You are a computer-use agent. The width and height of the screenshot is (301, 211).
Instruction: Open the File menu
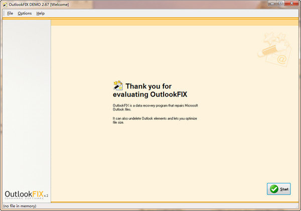(10, 13)
